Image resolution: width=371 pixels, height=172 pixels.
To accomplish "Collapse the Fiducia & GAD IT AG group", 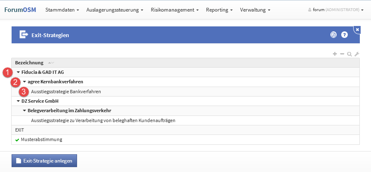I will tap(18, 72).
